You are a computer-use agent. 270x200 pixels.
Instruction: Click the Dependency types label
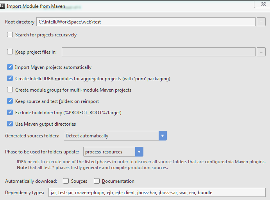pos(25,193)
